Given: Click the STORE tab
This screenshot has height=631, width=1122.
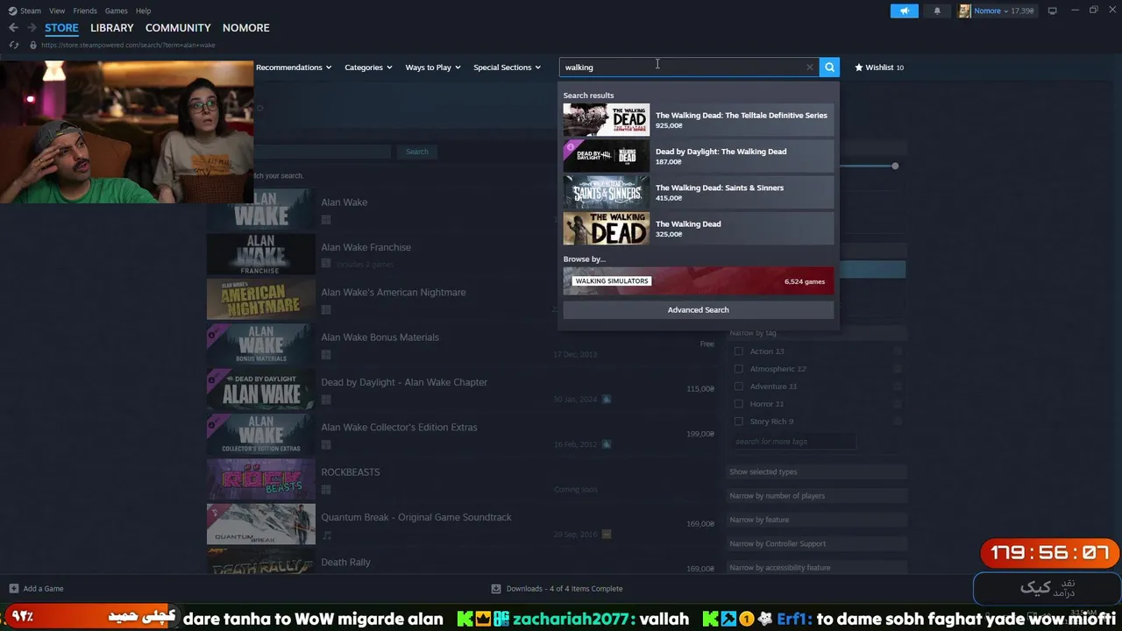Looking at the screenshot, I should tap(61, 28).
